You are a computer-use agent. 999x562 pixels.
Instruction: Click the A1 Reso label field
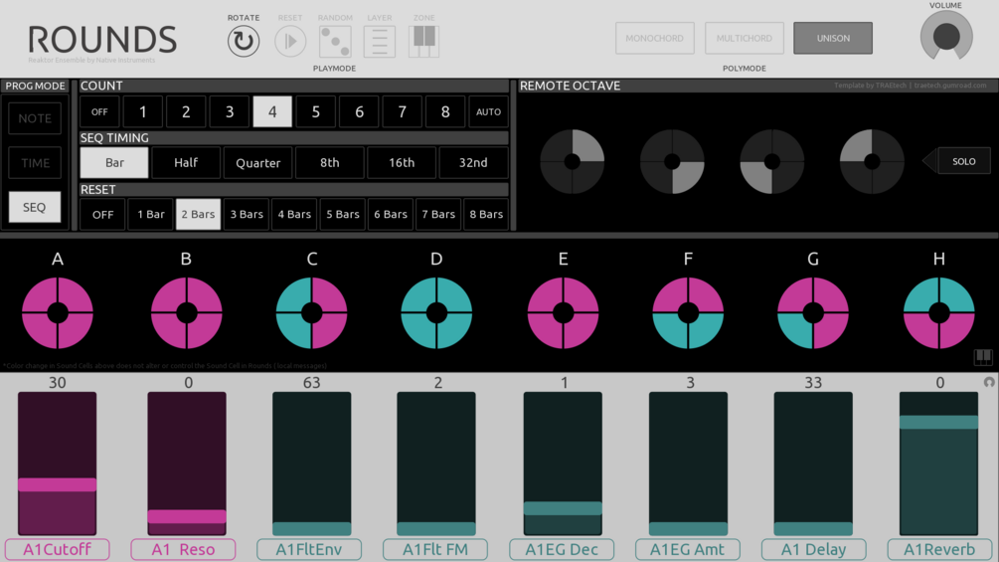[184, 549]
